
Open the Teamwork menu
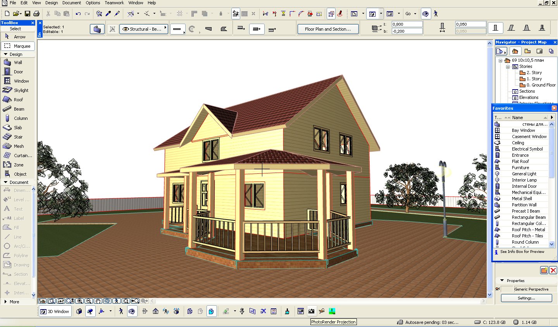click(114, 3)
